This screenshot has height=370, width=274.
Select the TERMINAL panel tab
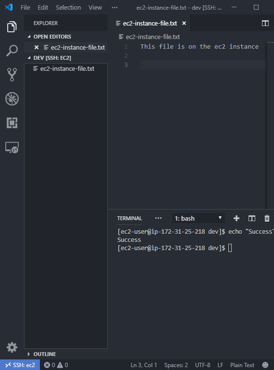(x=129, y=218)
